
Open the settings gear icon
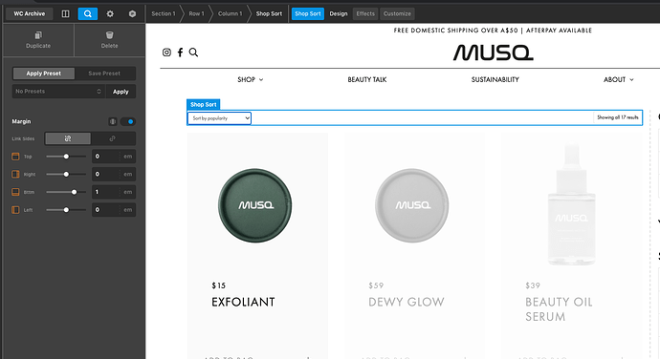(110, 14)
